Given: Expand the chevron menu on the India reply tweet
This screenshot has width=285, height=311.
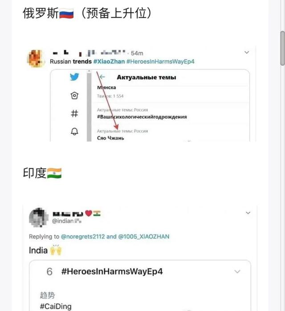Looking at the screenshot, I should point(248,213).
